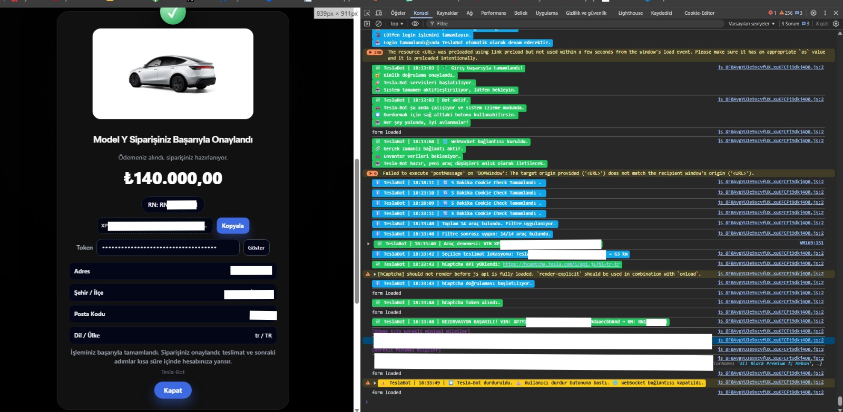
Task: Open the hcaptcha.tesla.com API link
Action: click(561, 264)
